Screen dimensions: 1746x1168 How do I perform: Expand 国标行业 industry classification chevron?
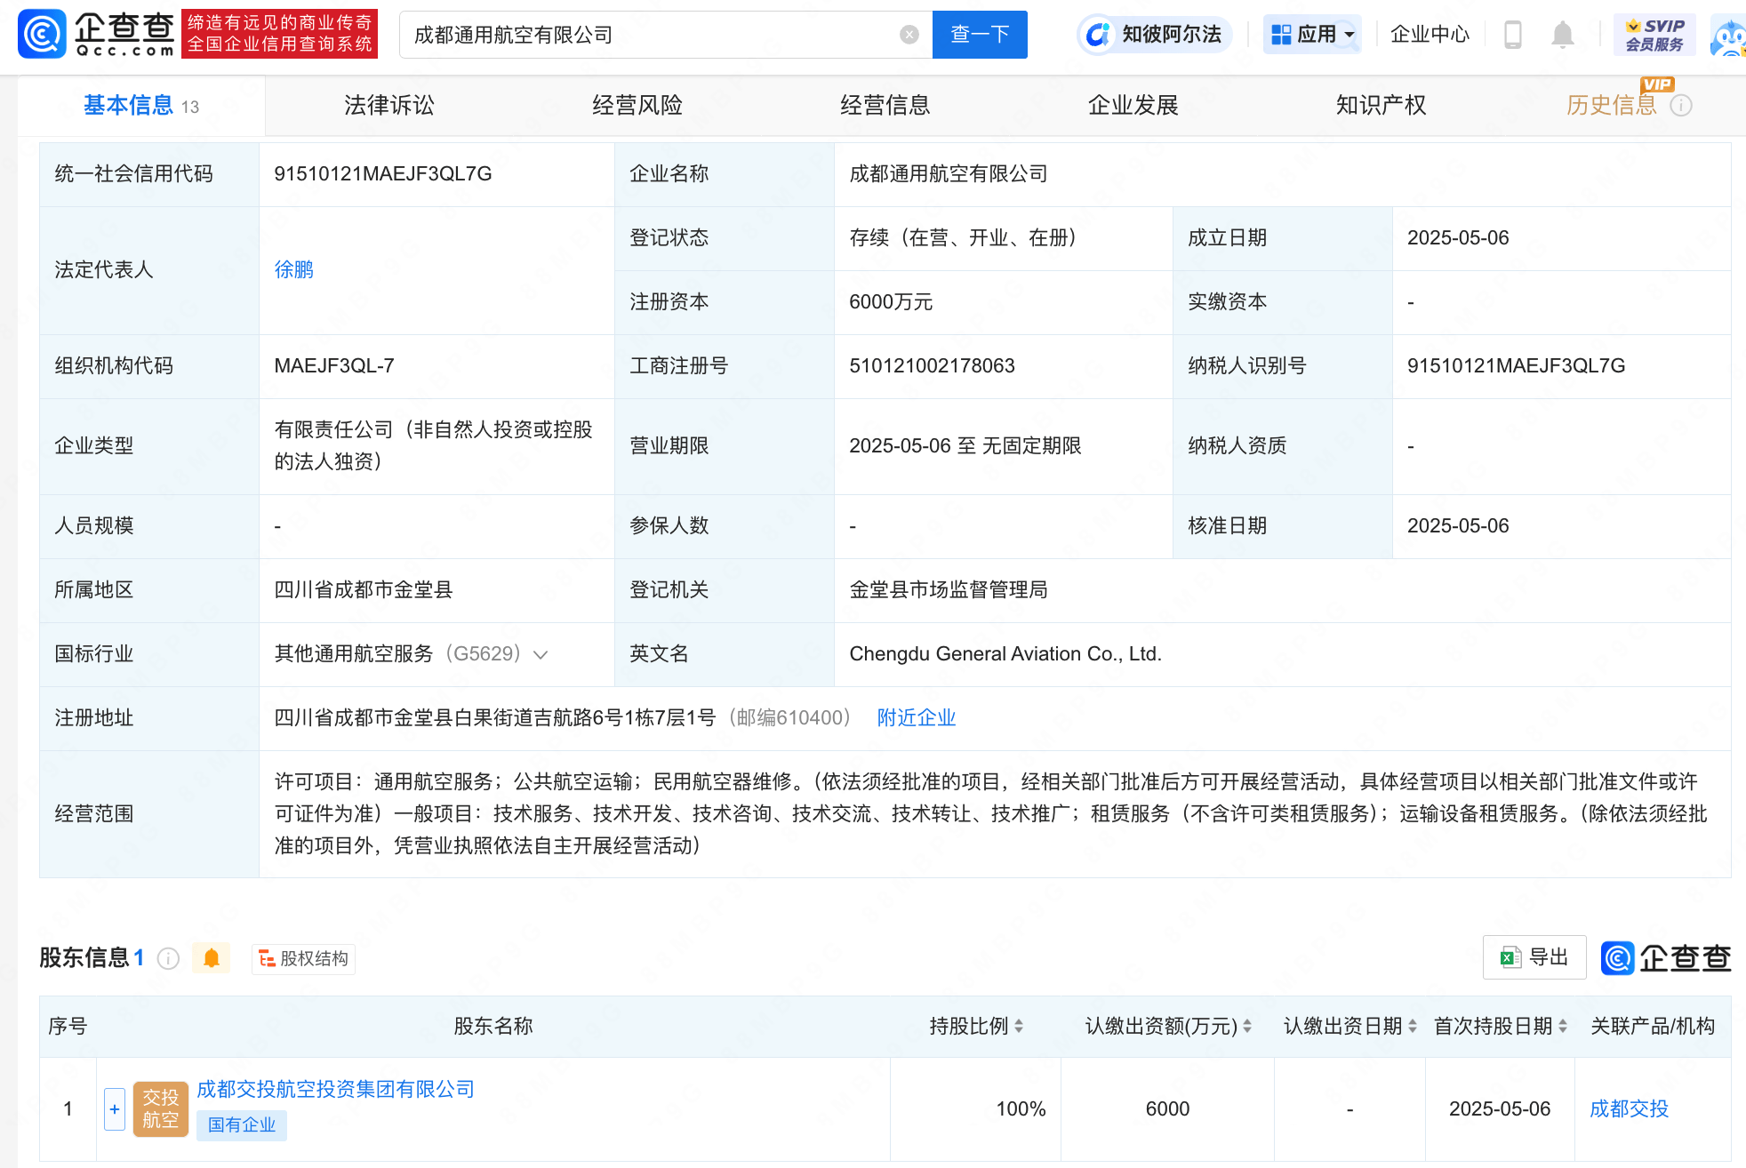pyautogui.click(x=541, y=655)
